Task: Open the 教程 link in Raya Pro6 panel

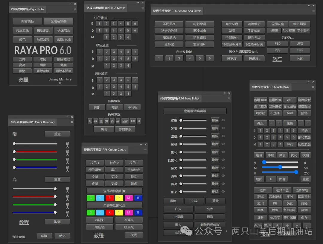Action: pyautogui.click(x=24, y=80)
